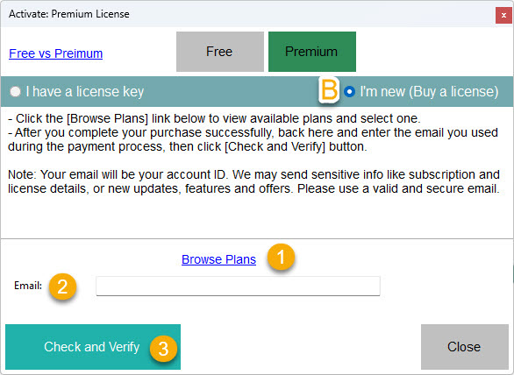Screen dimensions: 514x375
Task: Select 'I'm new (Buy a license)' radio
Action: (x=349, y=91)
